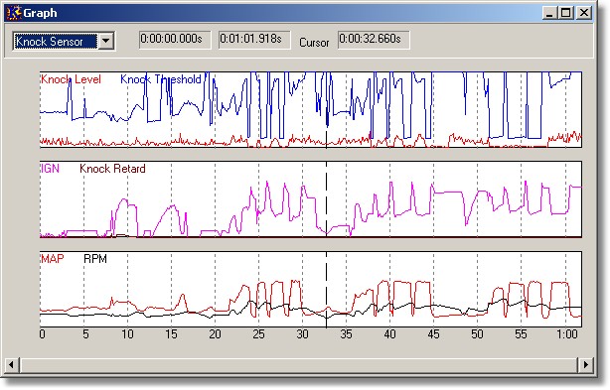This screenshot has height=390, width=610.
Task: Click the 50 tick on time axis
Action: click(477, 334)
